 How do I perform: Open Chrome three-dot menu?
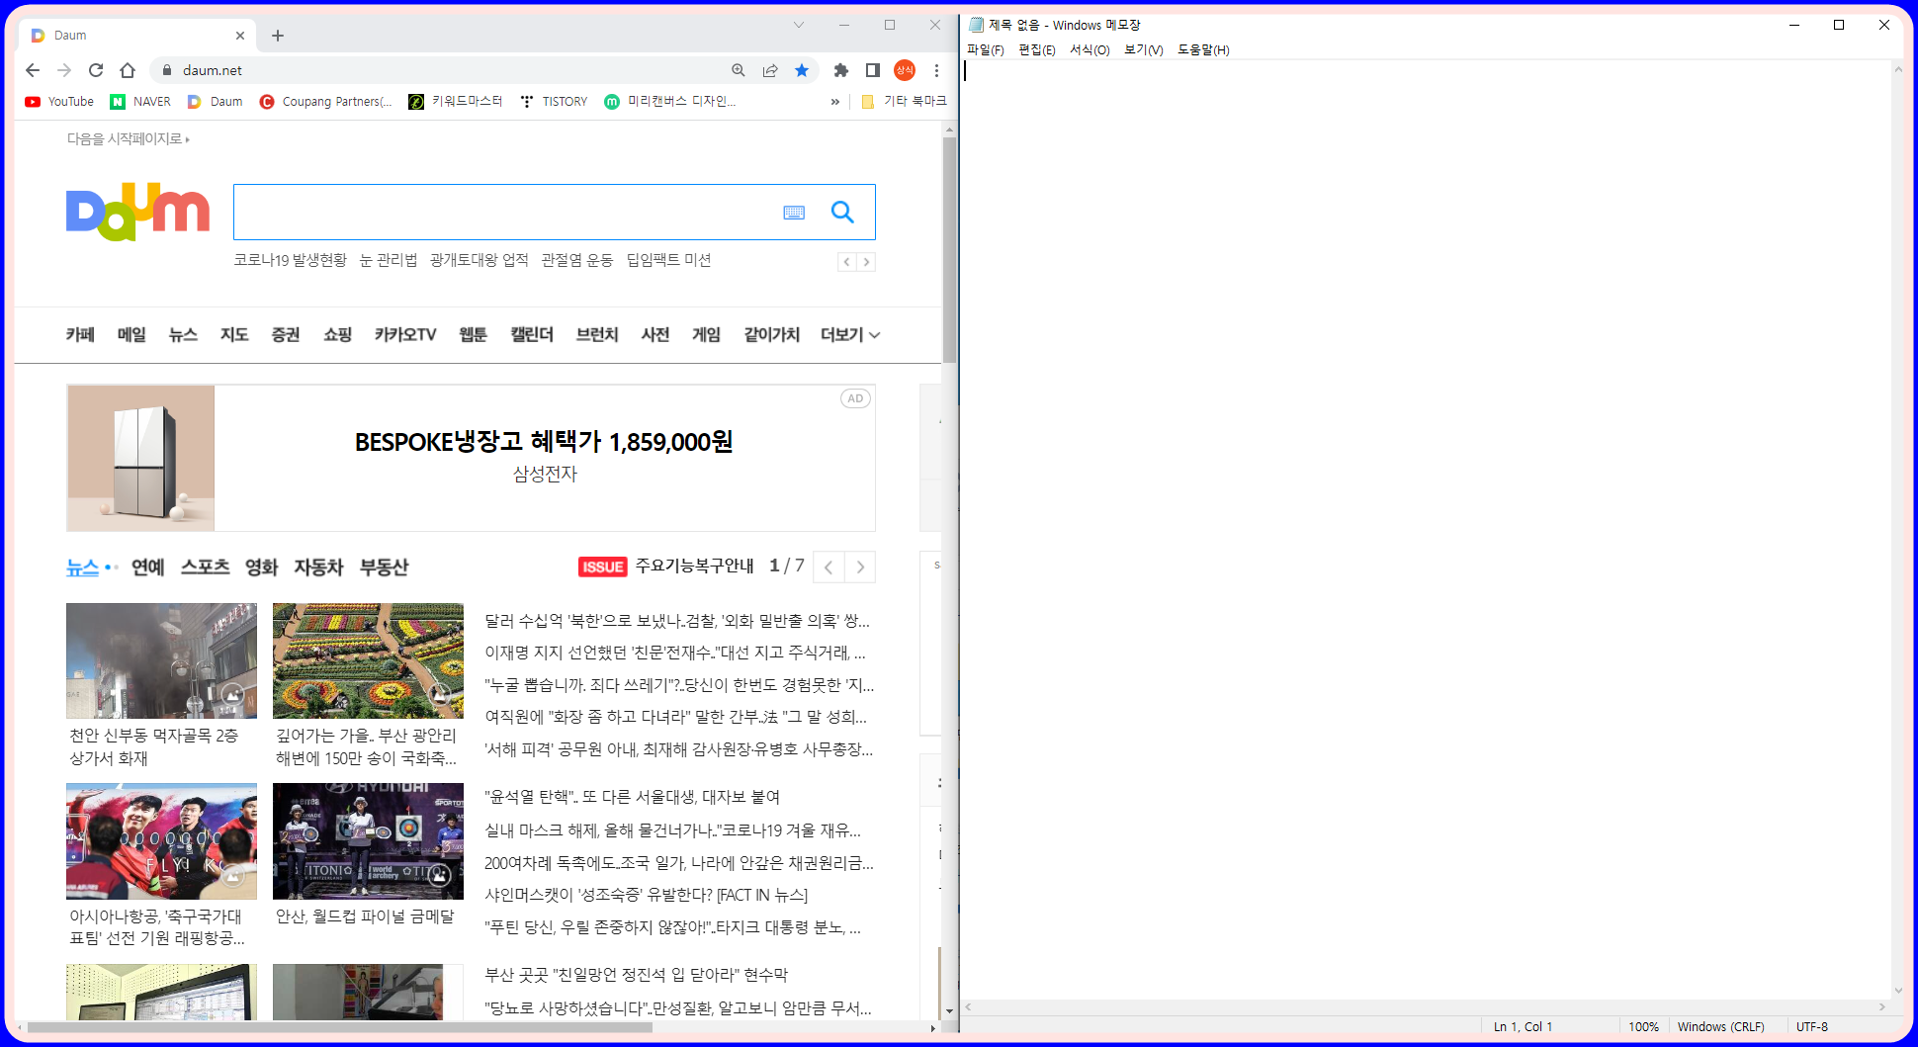click(x=936, y=70)
